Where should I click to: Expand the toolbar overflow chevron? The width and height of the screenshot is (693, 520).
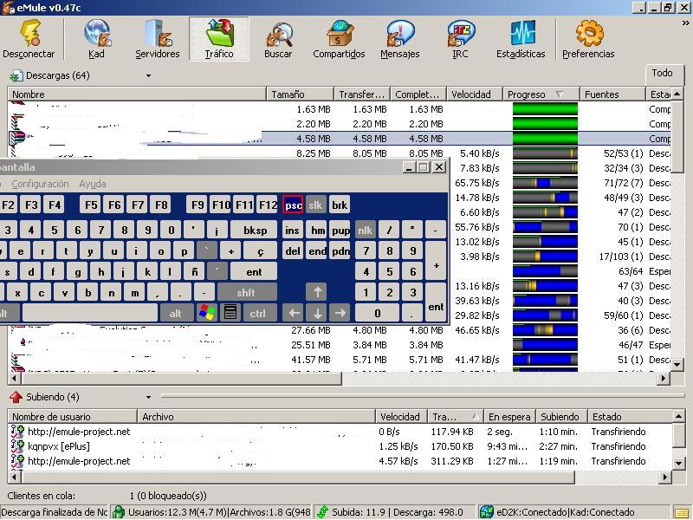coord(685,23)
